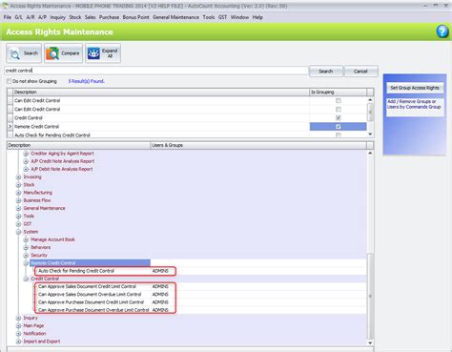Expand the Manufacturing tree node
Image resolution: width=452 pixels, height=352 pixels.
(x=18, y=193)
